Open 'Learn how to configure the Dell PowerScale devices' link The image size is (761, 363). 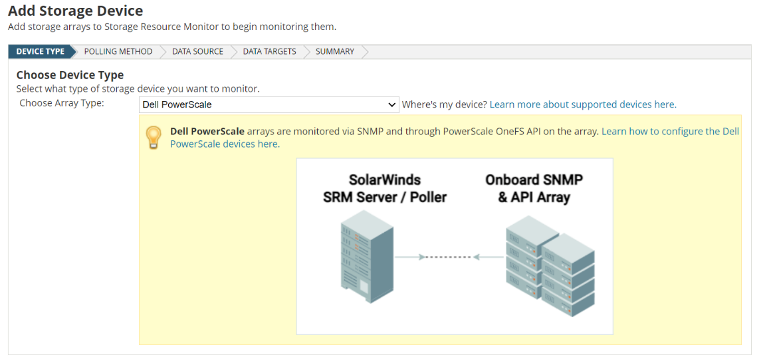454,138
